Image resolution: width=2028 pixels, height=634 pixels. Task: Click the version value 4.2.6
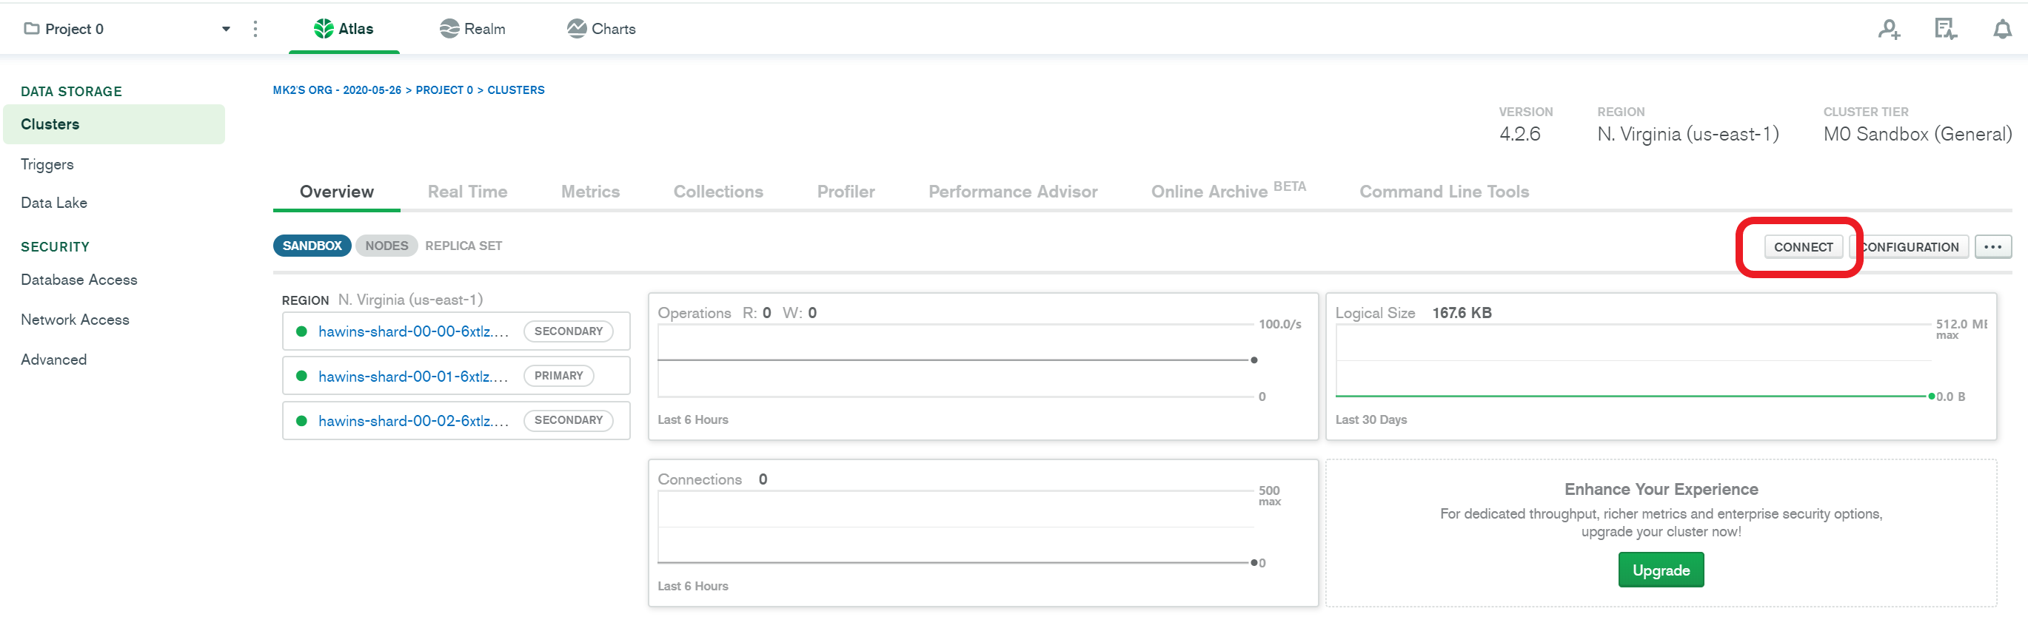1519,135
